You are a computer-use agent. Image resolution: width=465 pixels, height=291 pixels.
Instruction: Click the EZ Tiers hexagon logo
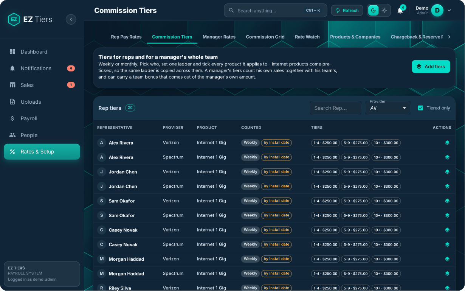point(14,19)
